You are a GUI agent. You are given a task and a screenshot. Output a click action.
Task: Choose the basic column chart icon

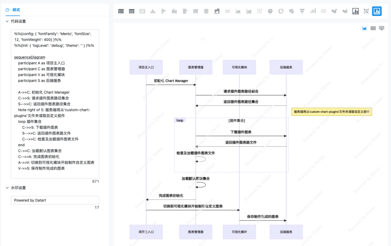[x=153, y=11]
